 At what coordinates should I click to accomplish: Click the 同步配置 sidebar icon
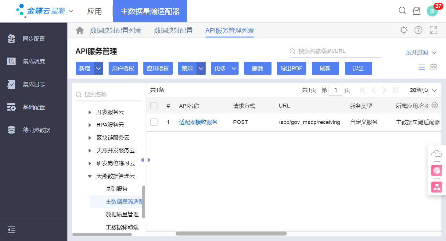(x=11, y=39)
